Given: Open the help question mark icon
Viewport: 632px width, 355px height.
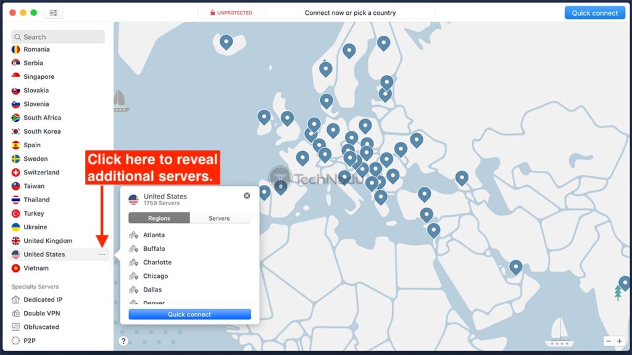Looking at the screenshot, I should (x=123, y=341).
